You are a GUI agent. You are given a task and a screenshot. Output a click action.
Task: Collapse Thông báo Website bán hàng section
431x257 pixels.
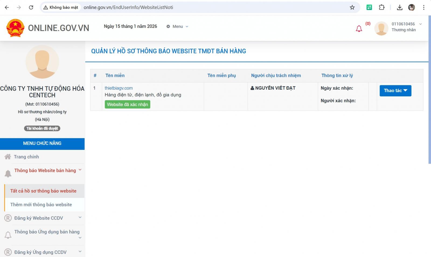click(x=45, y=171)
